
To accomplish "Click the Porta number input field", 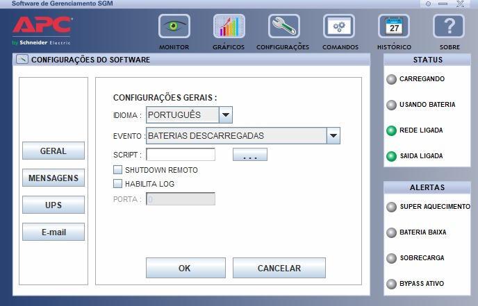I will click(181, 199).
